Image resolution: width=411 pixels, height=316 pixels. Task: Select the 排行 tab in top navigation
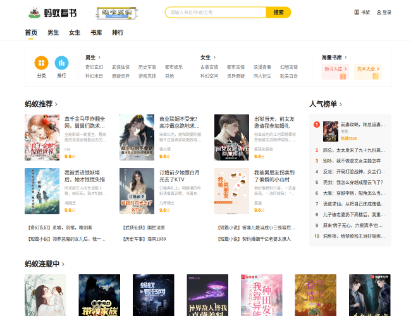(118, 32)
